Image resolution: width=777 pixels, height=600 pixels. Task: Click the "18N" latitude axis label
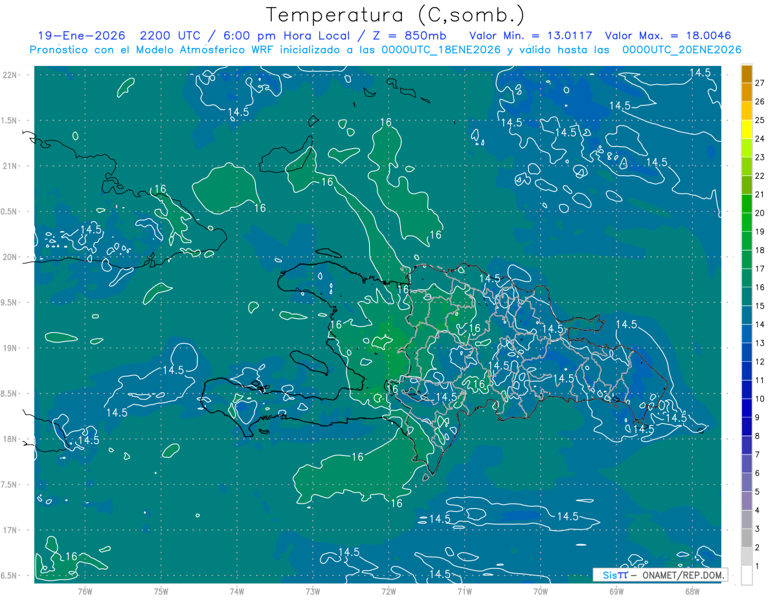pyautogui.click(x=11, y=439)
